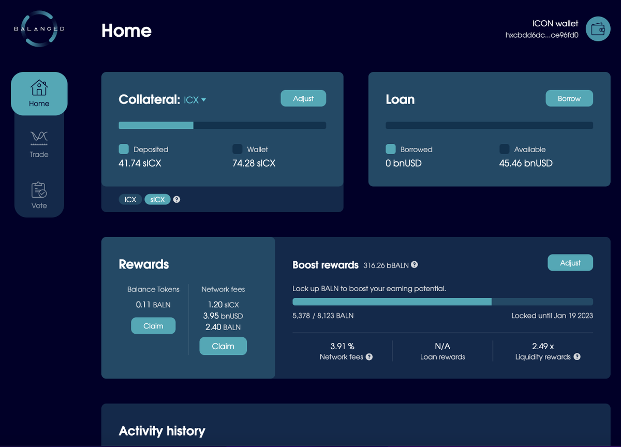The height and width of the screenshot is (447, 621).
Task: Click the '316.26 bBALN' value
Action: click(x=386, y=265)
